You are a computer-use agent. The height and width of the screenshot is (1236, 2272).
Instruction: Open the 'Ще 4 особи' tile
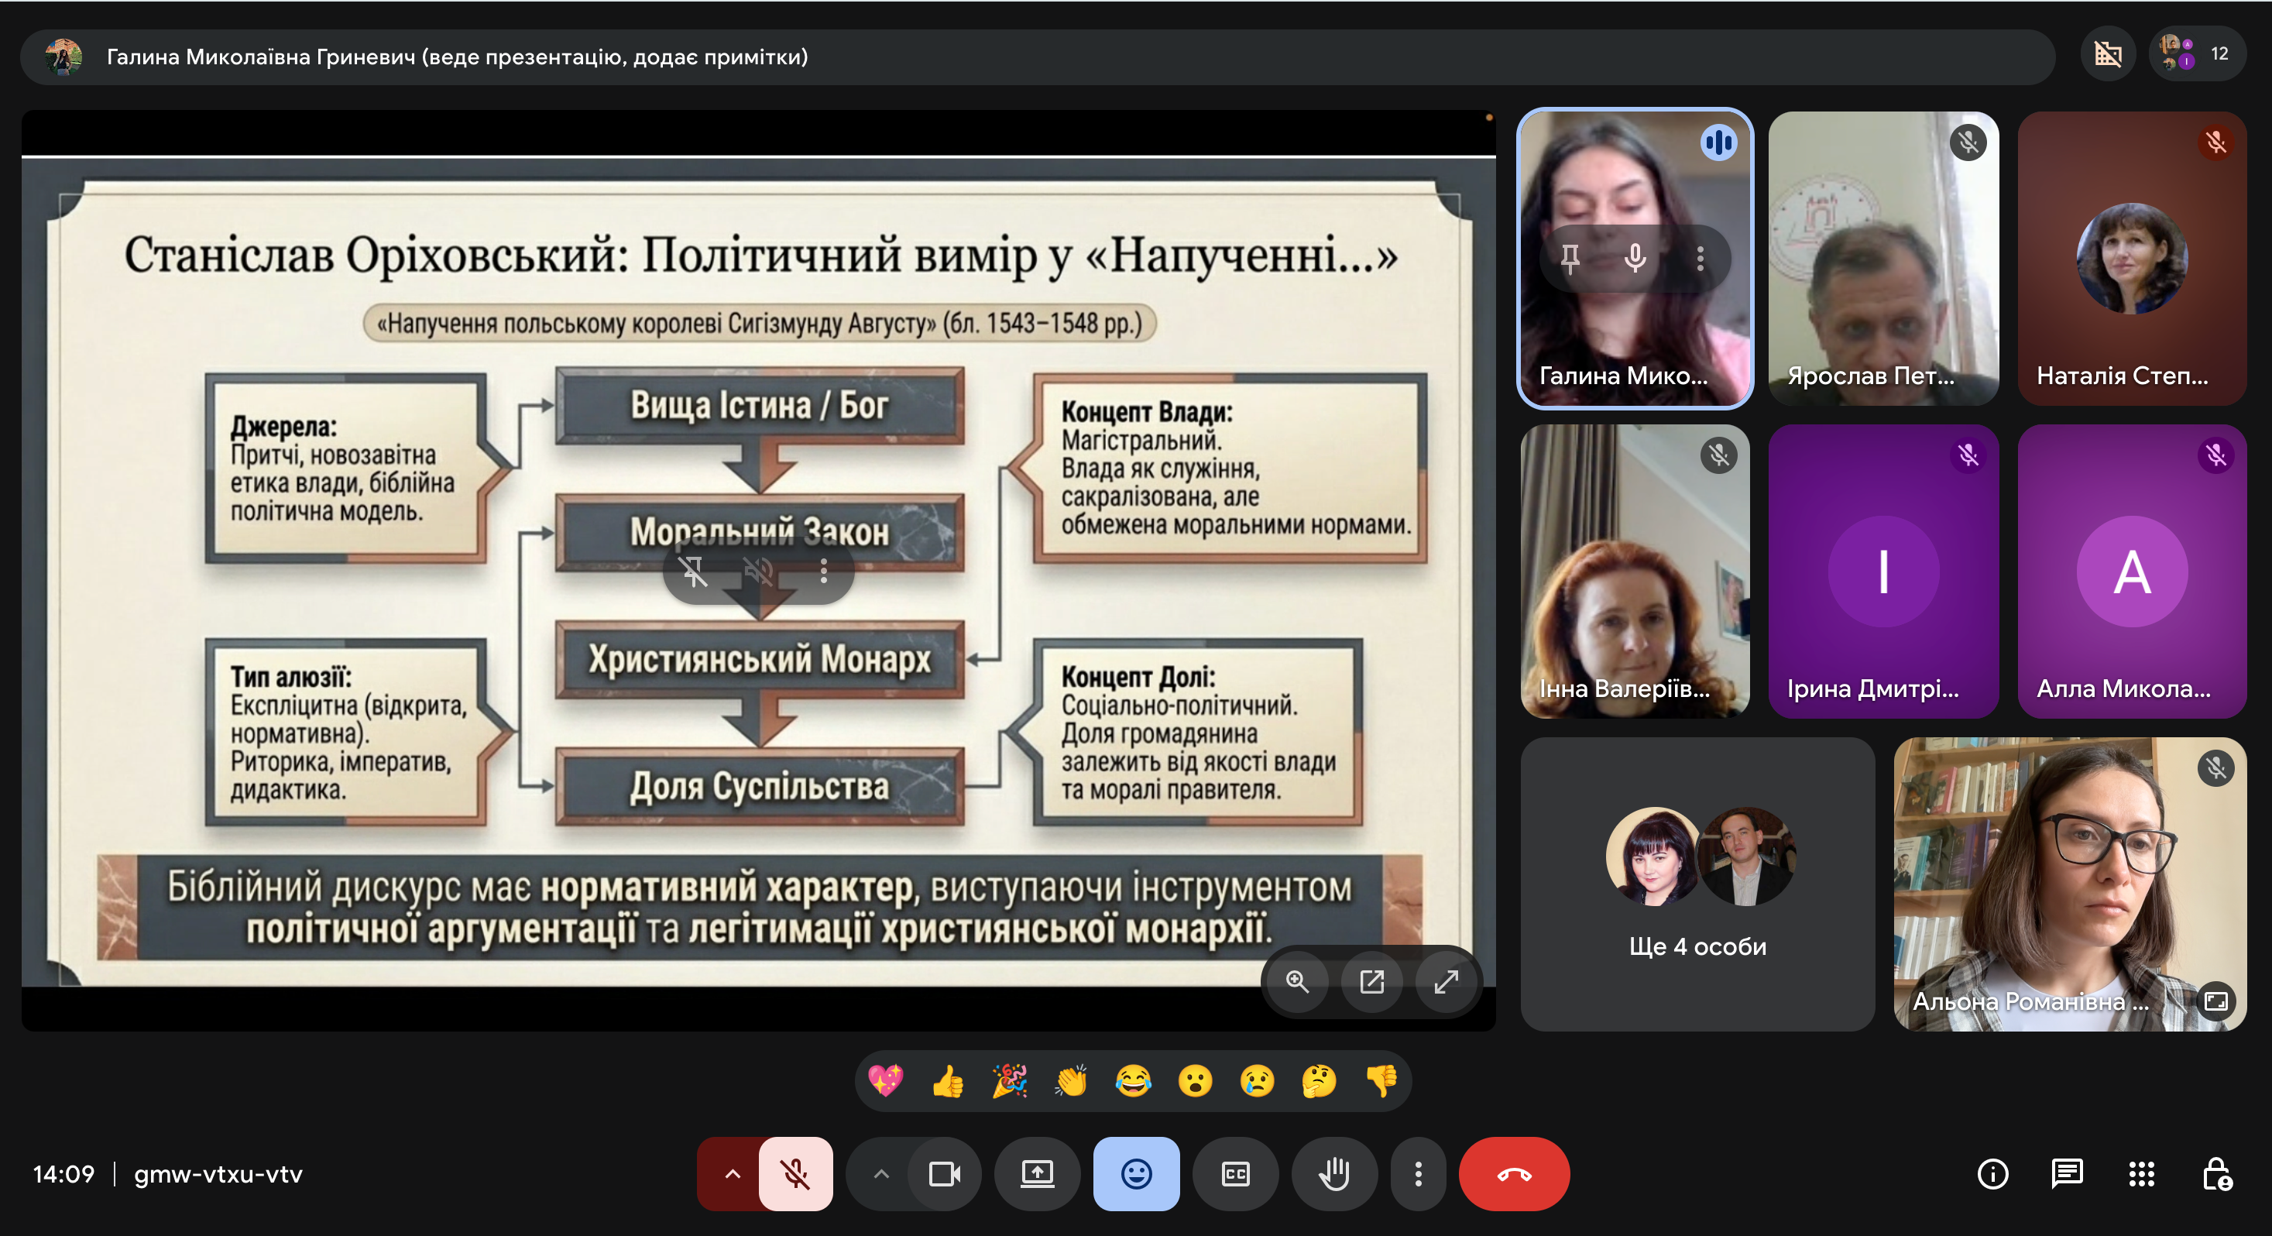point(1697,884)
